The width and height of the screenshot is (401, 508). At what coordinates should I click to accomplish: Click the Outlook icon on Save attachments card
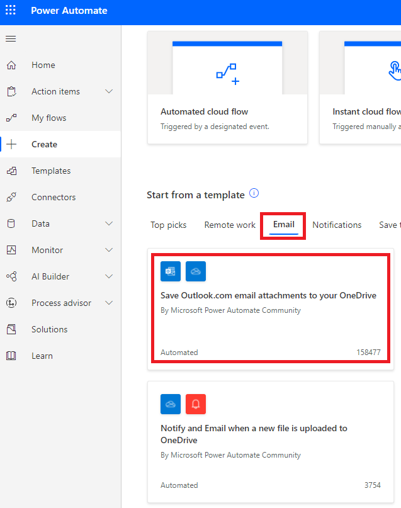pyautogui.click(x=171, y=271)
